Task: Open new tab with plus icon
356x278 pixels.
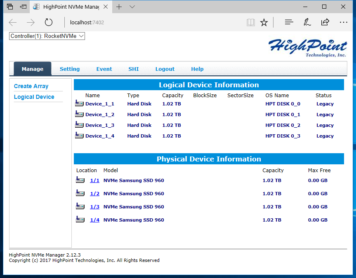Action: pos(119,7)
